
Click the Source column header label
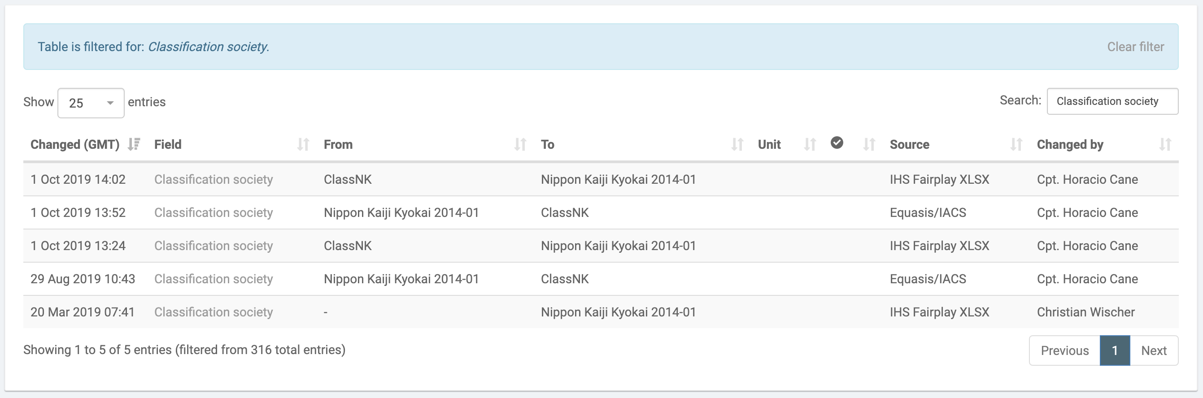909,145
